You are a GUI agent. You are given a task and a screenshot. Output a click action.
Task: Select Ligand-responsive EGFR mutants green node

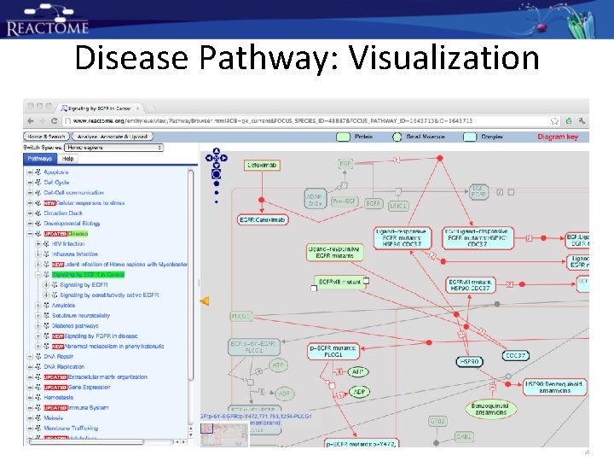click(335, 253)
